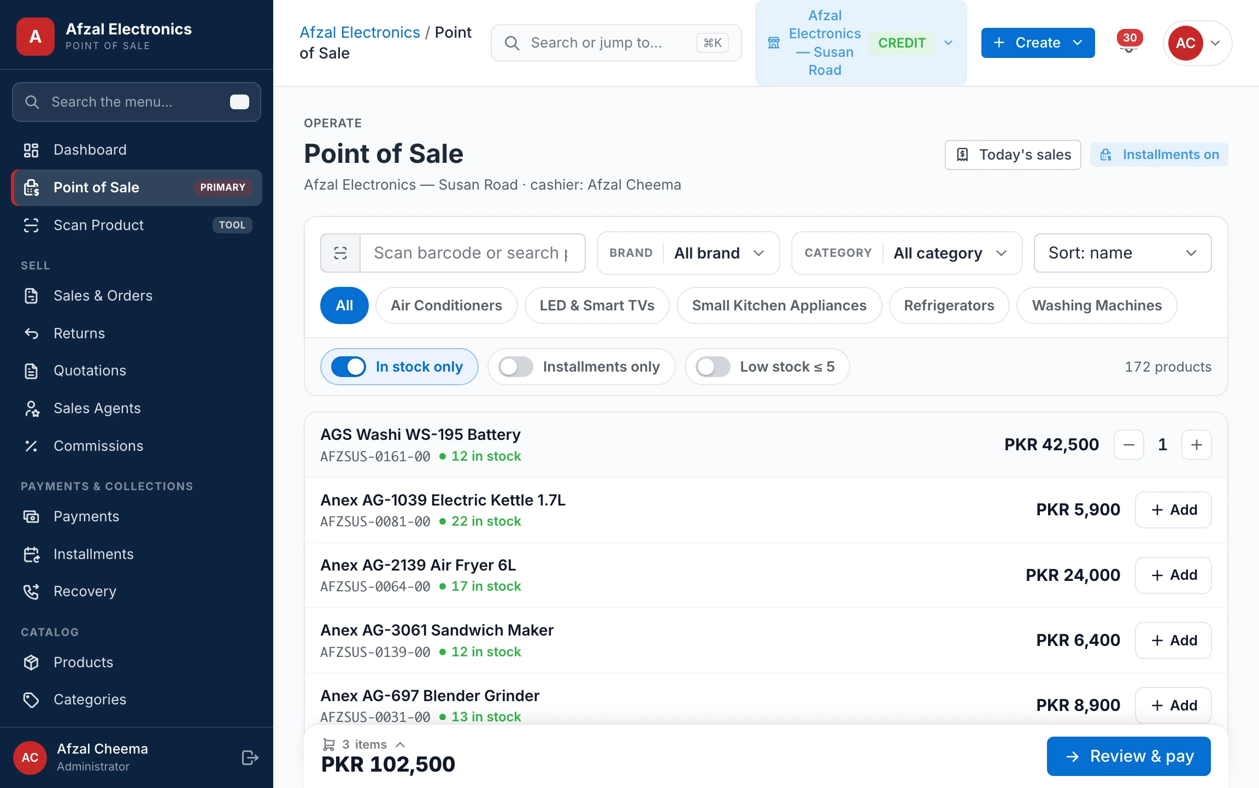Click the barcode scan icon
The width and height of the screenshot is (1259, 788).
pos(340,253)
